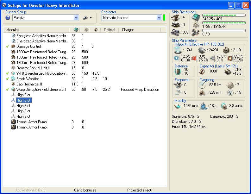Click the kinetic resistance icon
The height and width of the screenshot is (194, 251).
pos(212,59)
